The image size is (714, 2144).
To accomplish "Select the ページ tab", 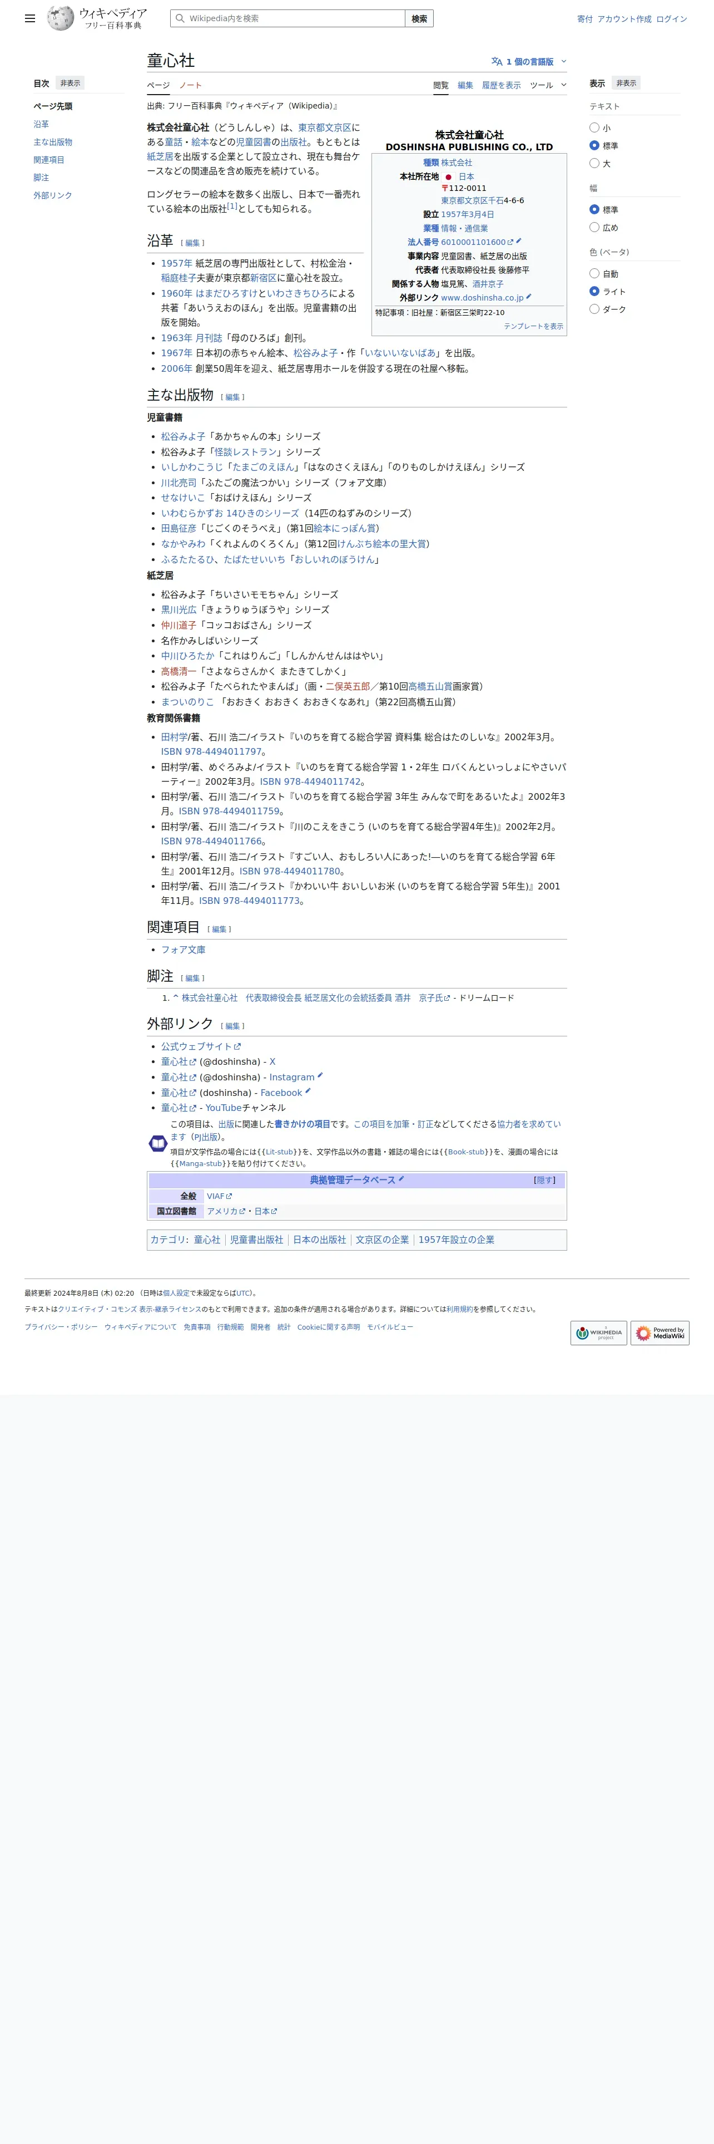I will tap(158, 86).
